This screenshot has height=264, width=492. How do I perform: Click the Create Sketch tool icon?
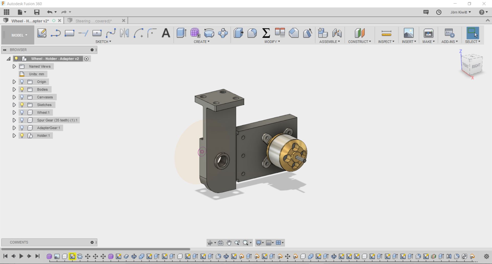42,33
